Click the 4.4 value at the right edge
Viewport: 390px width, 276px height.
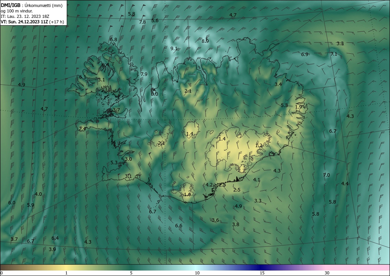coord(344,184)
